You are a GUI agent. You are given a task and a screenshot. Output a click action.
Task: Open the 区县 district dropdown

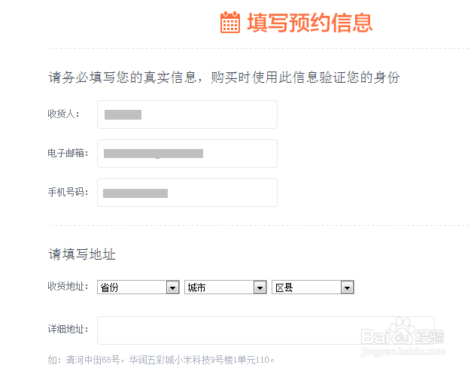(313, 287)
